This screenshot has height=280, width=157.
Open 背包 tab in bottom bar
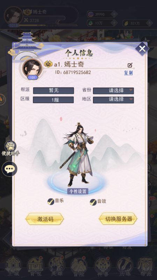click(x=36, y=266)
